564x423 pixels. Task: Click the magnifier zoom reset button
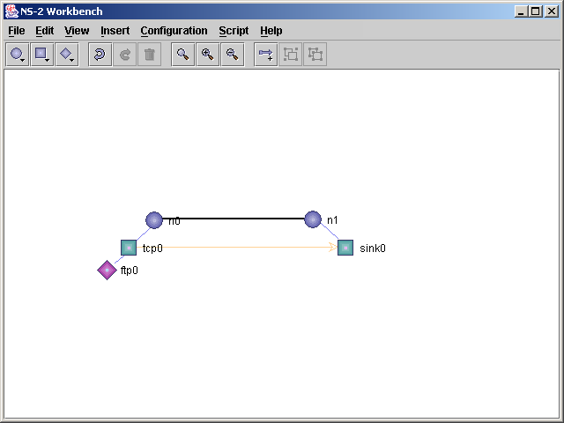pos(183,55)
